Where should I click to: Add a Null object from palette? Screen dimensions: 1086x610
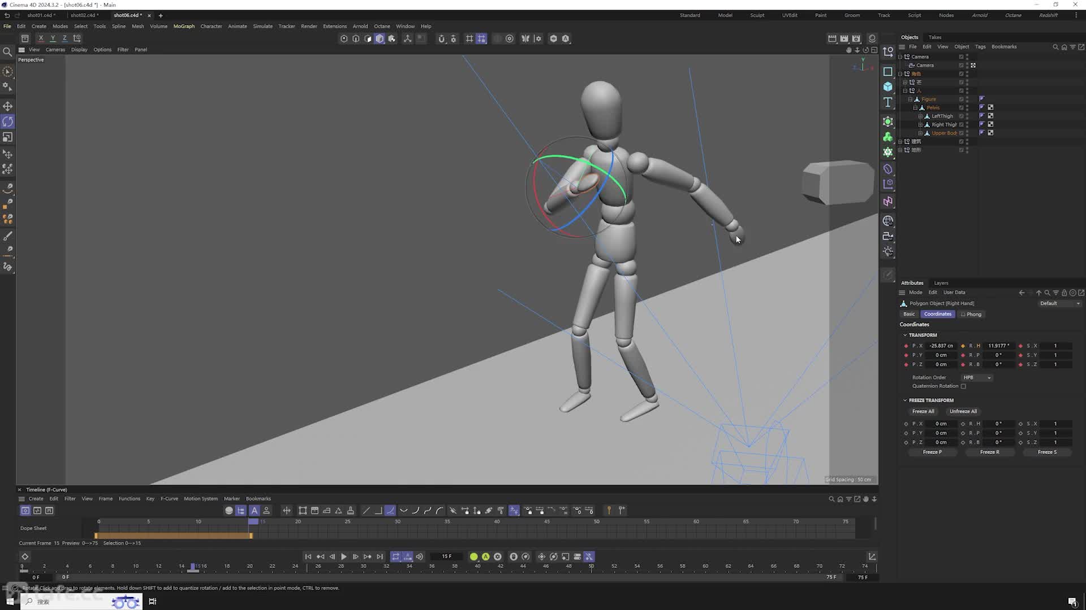[x=888, y=52]
